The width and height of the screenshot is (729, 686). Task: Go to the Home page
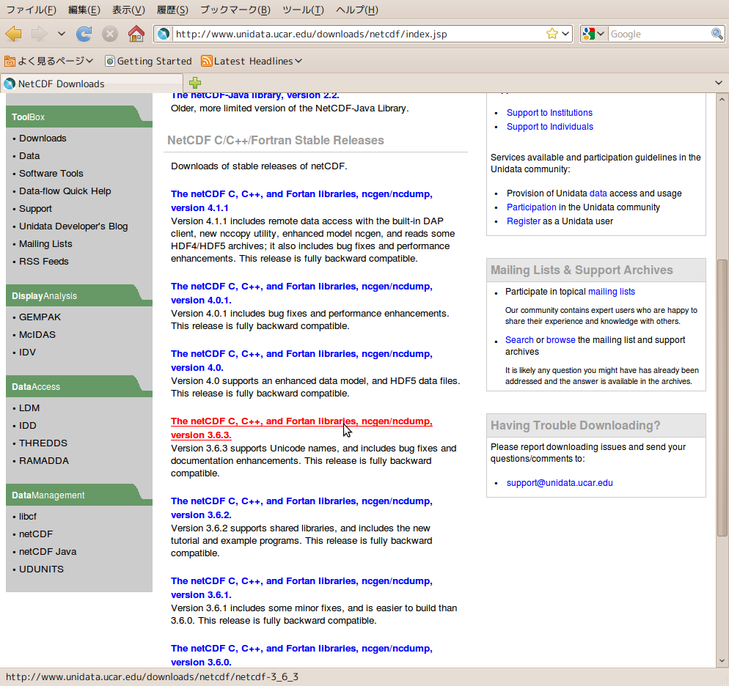[136, 34]
